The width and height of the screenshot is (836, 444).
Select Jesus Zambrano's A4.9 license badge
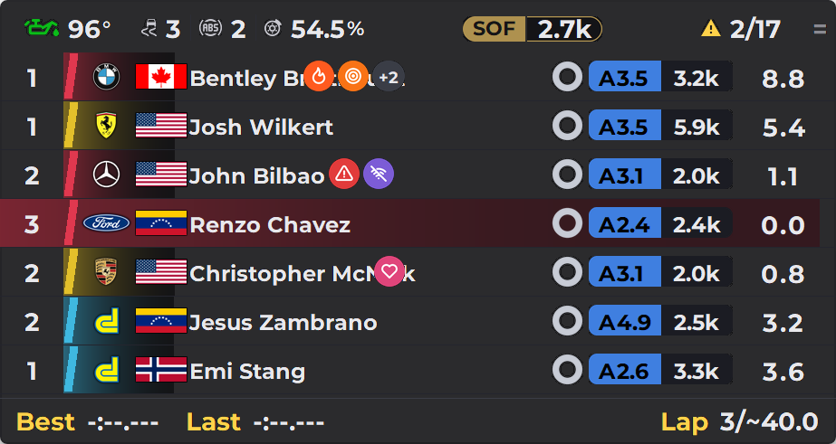click(625, 320)
